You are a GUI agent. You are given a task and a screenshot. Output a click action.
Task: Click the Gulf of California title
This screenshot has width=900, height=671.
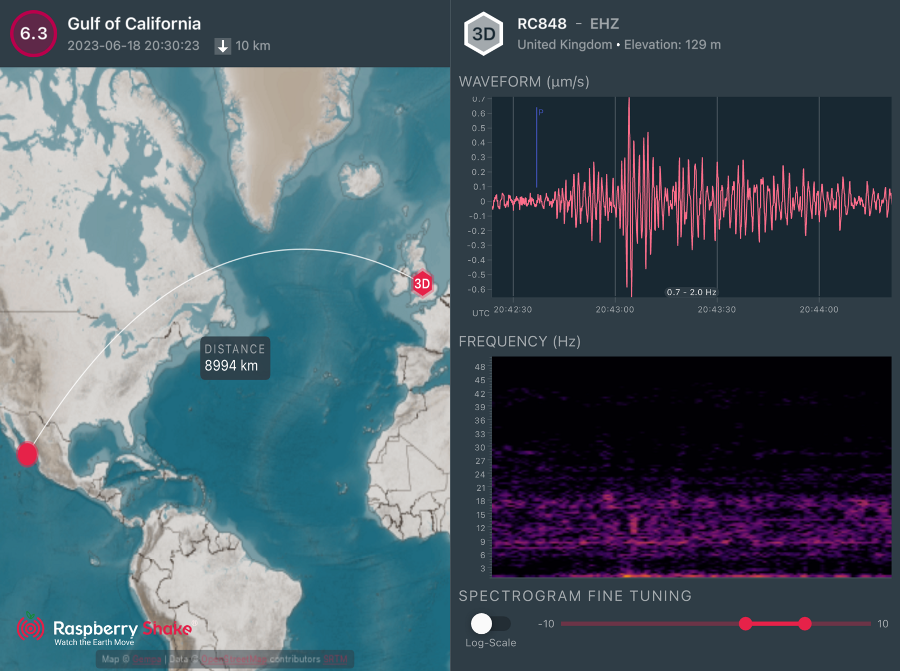tap(134, 24)
